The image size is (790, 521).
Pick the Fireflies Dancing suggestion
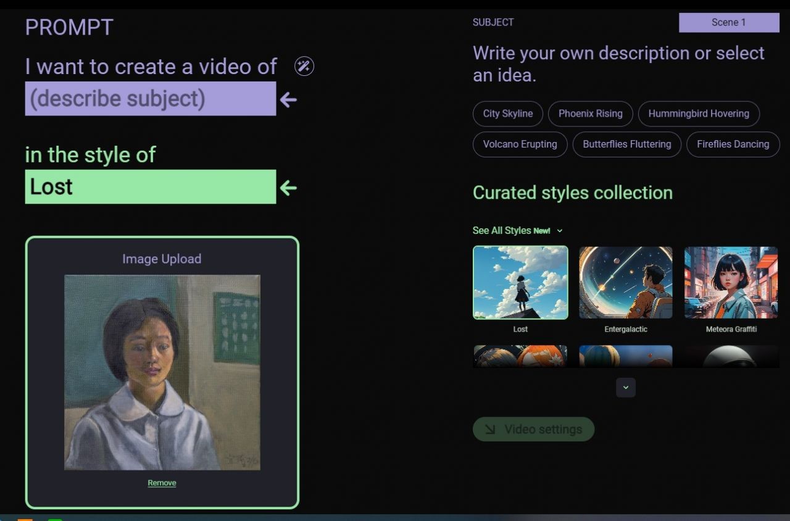[x=733, y=144]
